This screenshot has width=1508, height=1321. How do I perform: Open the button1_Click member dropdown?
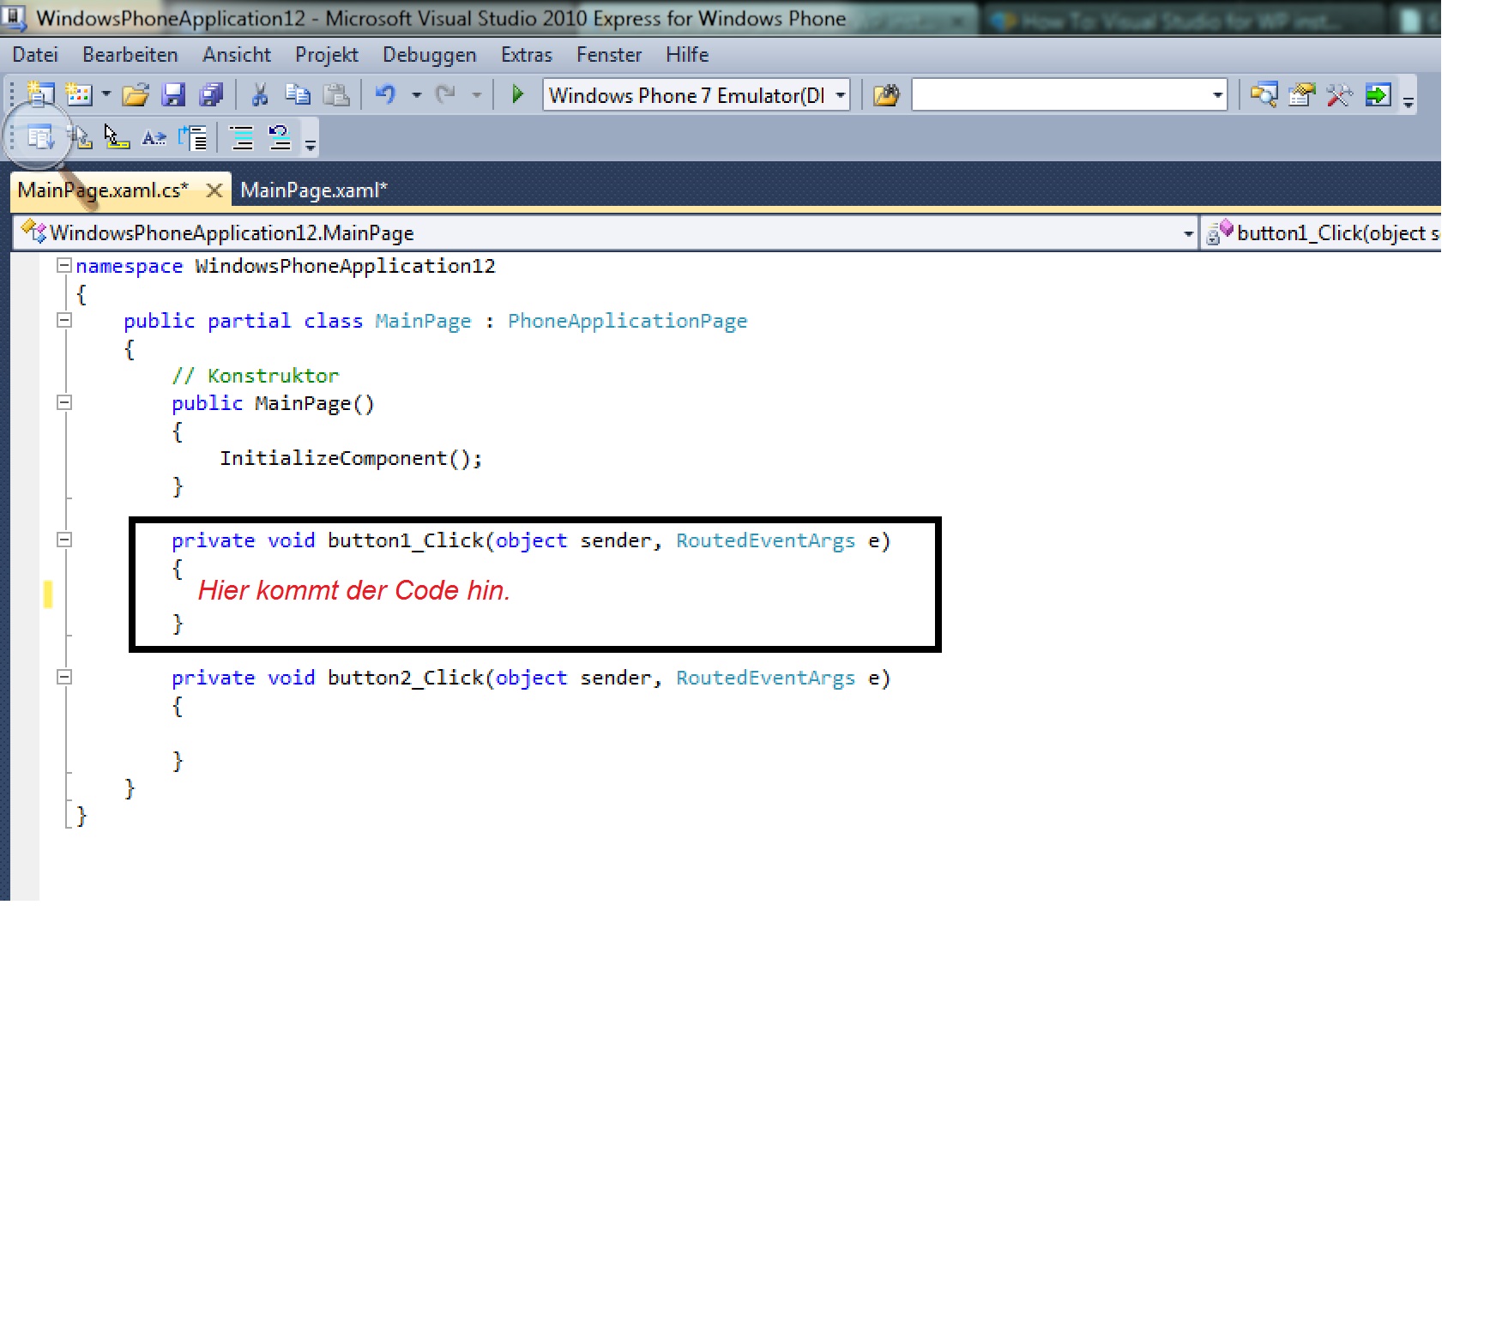[x=1322, y=232]
